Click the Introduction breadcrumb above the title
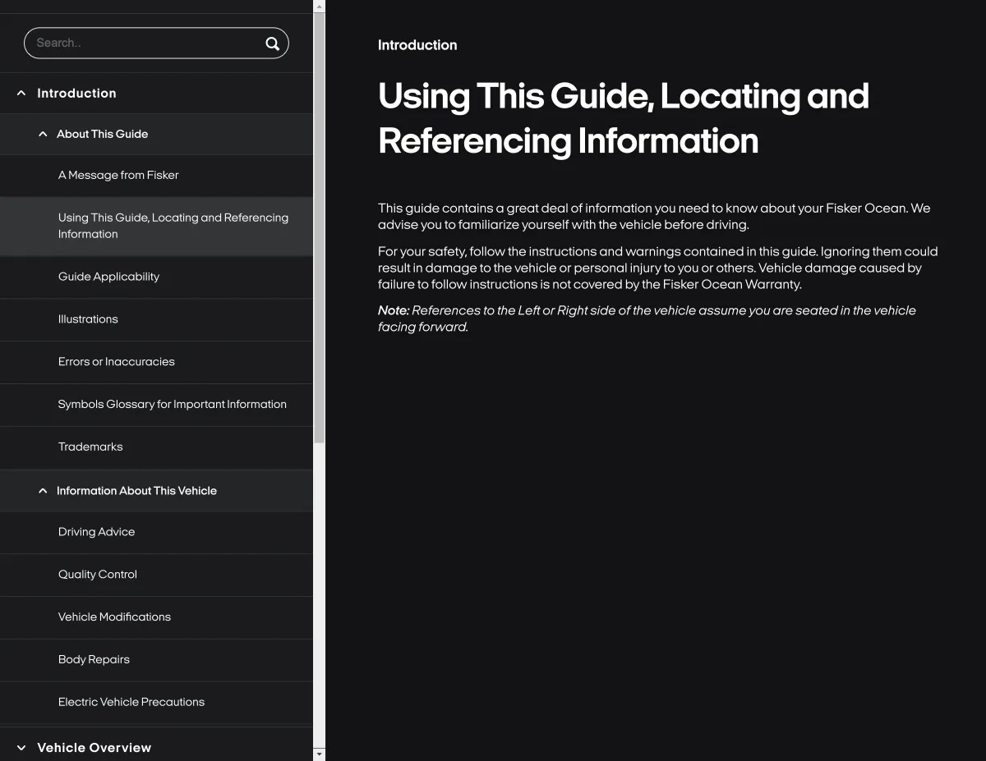The image size is (986, 761). pos(417,45)
